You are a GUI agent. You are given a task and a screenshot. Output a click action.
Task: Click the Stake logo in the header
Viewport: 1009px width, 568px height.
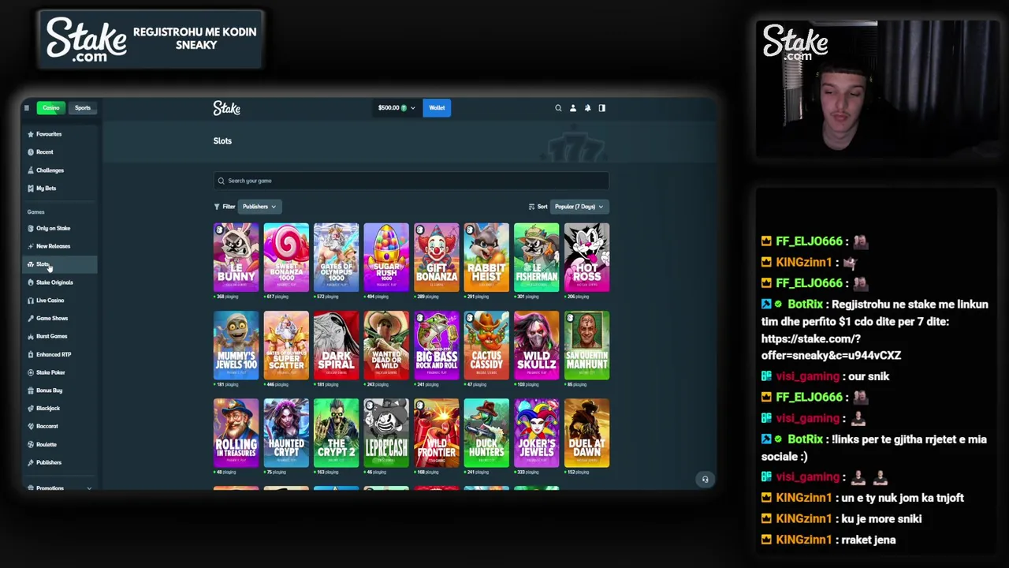(226, 108)
